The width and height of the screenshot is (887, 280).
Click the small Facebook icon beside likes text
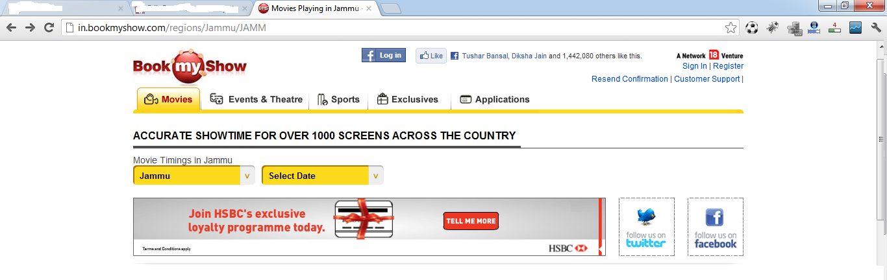click(x=455, y=56)
